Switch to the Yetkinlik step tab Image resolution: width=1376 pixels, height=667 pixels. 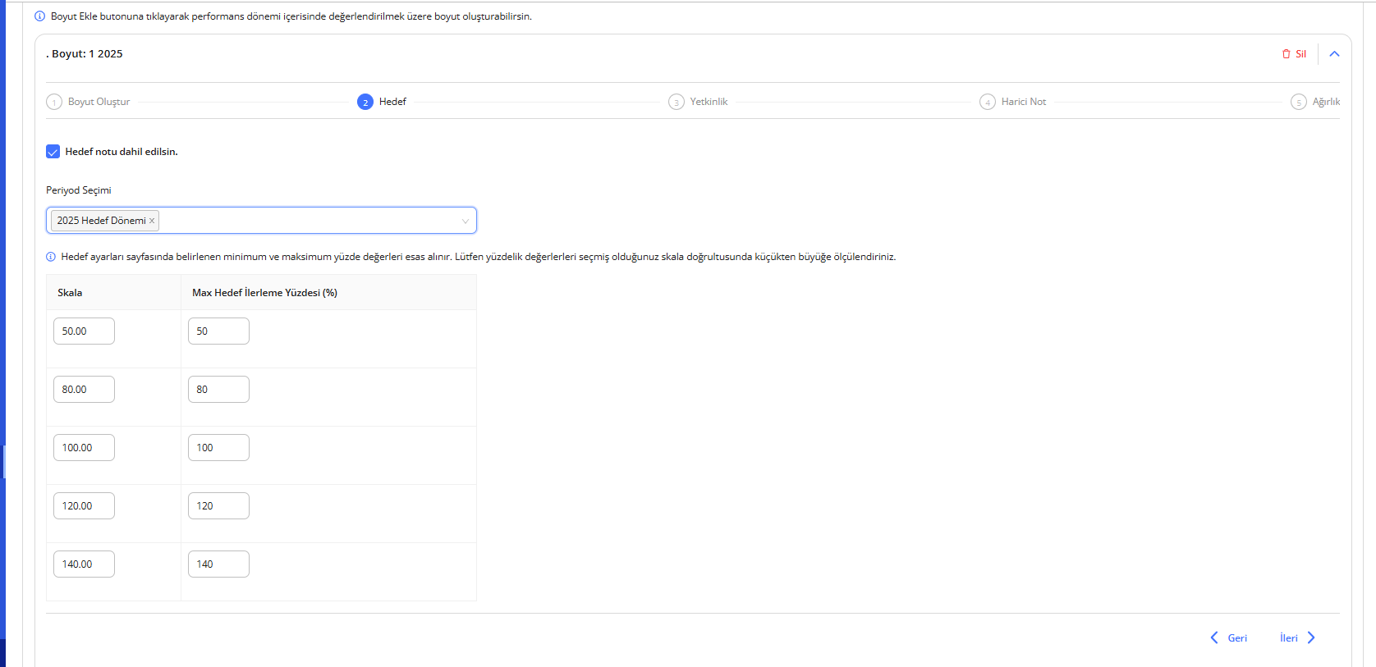(709, 102)
